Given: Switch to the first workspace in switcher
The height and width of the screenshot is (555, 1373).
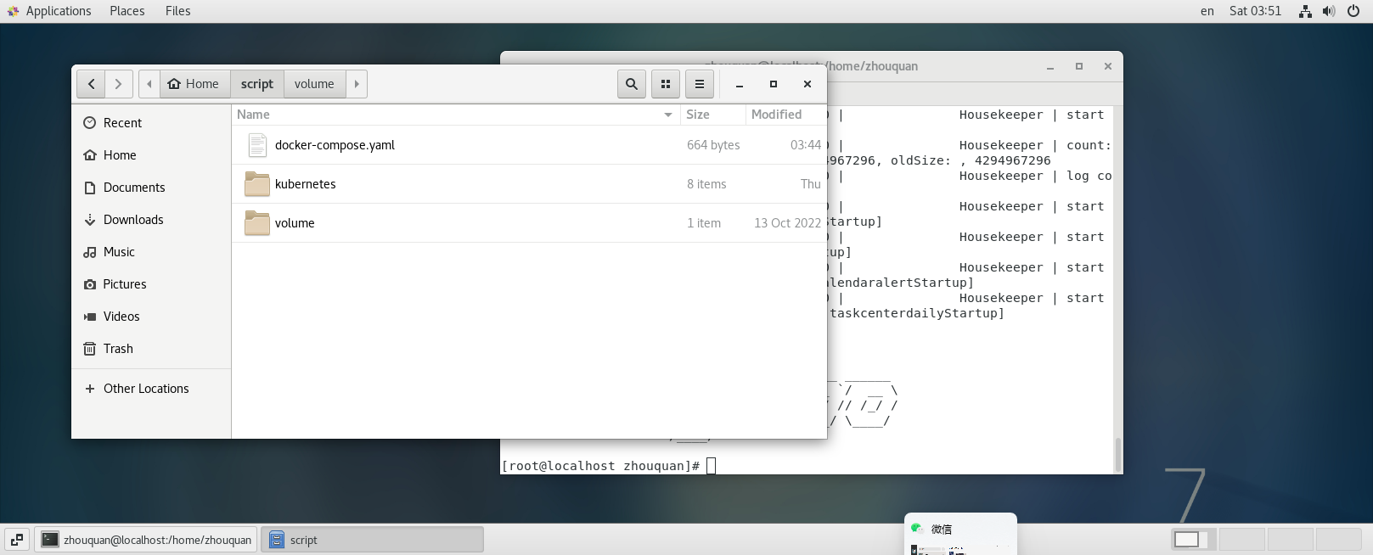Looking at the screenshot, I should point(1193,540).
